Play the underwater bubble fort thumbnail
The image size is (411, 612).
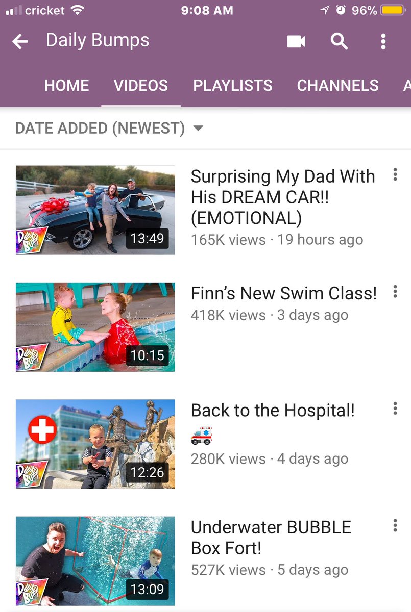pyautogui.click(x=95, y=561)
